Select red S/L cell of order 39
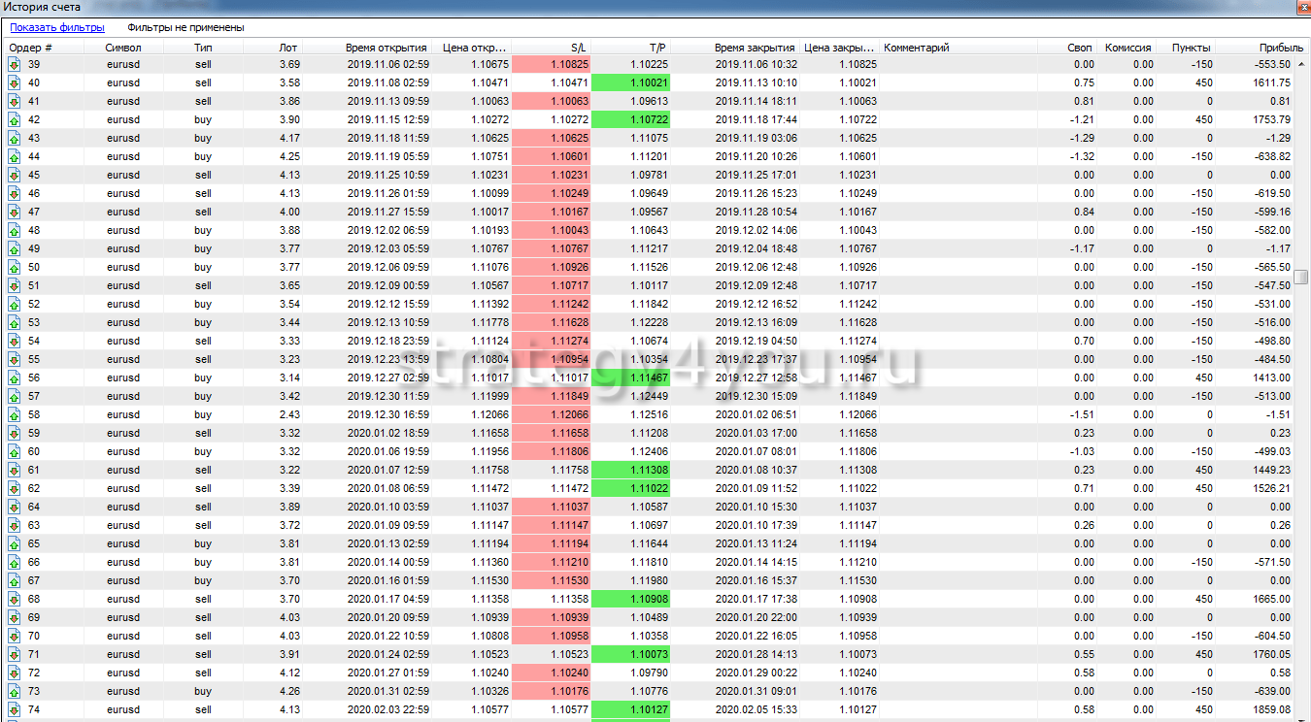1311x722 pixels. tap(551, 64)
